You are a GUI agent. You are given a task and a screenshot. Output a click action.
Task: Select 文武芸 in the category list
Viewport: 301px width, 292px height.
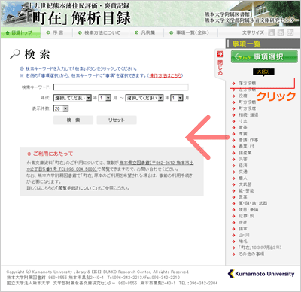245,184
